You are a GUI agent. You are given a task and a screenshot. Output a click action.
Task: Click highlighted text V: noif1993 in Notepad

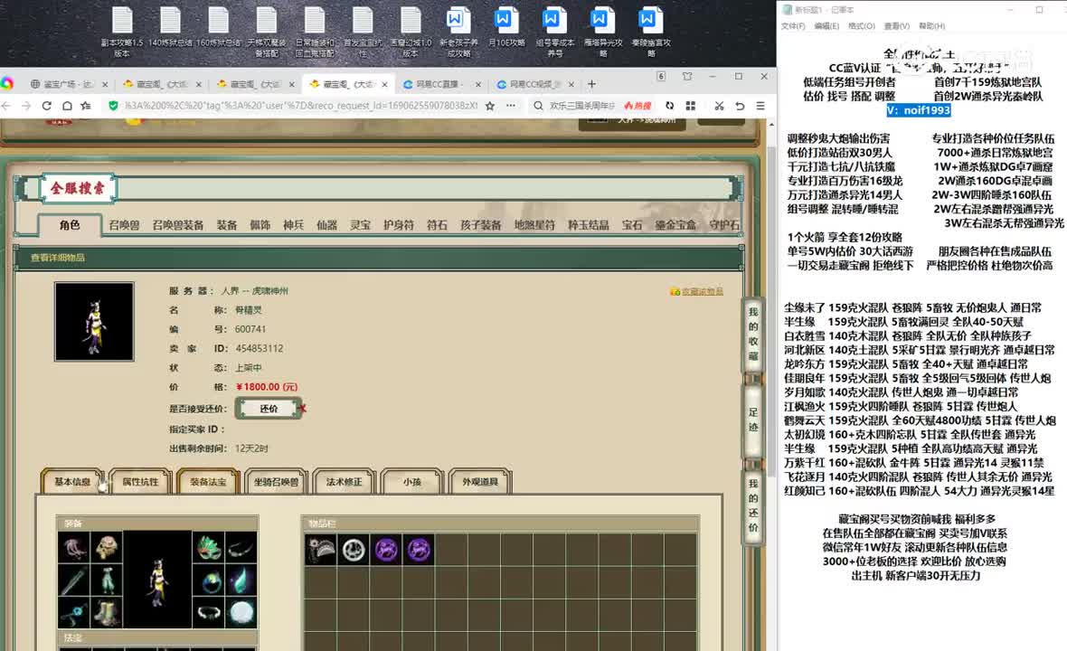pyautogui.click(x=919, y=110)
